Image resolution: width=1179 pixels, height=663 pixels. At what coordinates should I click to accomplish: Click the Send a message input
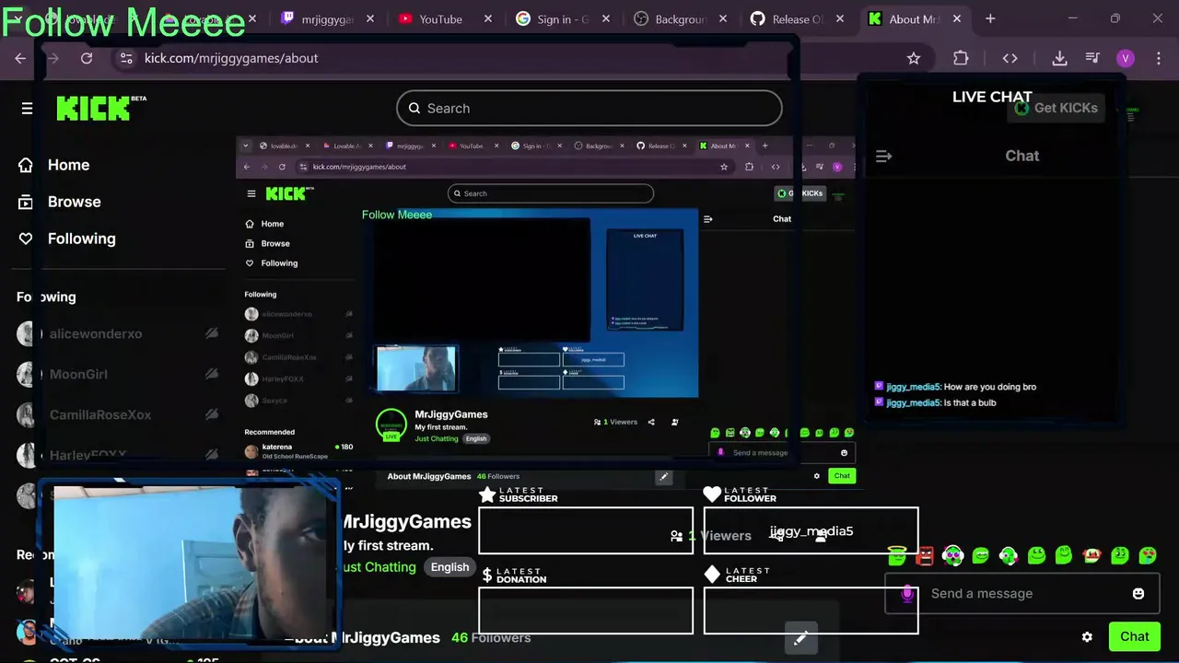pyautogui.click(x=1023, y=594)
